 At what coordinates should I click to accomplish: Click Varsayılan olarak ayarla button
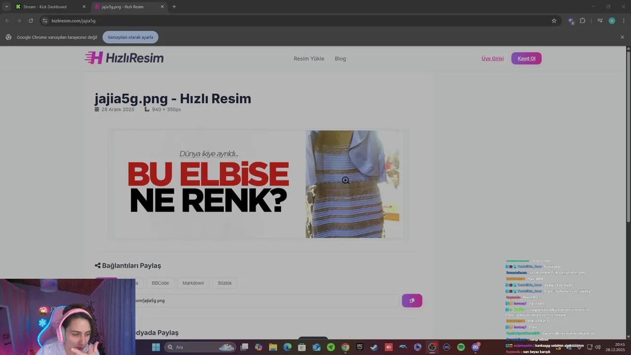click(131, 37)
